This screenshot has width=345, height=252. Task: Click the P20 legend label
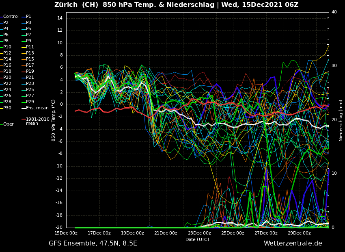[x=7, y=78]
